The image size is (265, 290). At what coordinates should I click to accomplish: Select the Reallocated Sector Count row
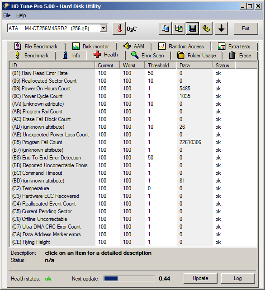pos(133,81)
